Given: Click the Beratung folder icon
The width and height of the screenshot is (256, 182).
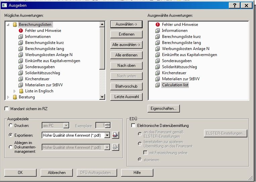Looking at the screenshot, I should pyautogui.click(x=15, y=97).
